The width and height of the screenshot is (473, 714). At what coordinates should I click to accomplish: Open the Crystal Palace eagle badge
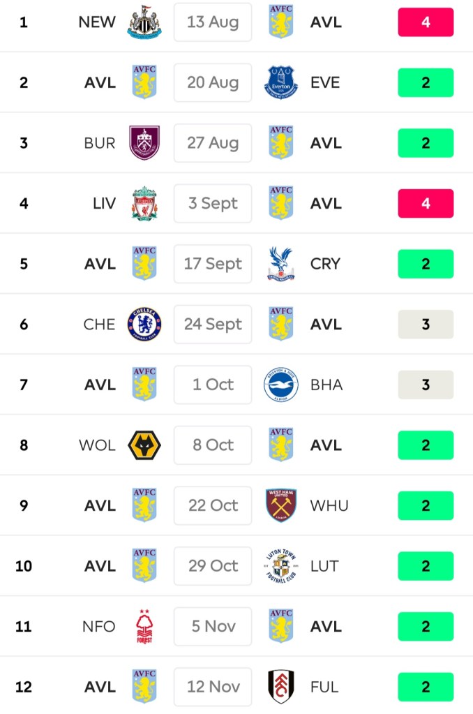(x=281, y=264)
